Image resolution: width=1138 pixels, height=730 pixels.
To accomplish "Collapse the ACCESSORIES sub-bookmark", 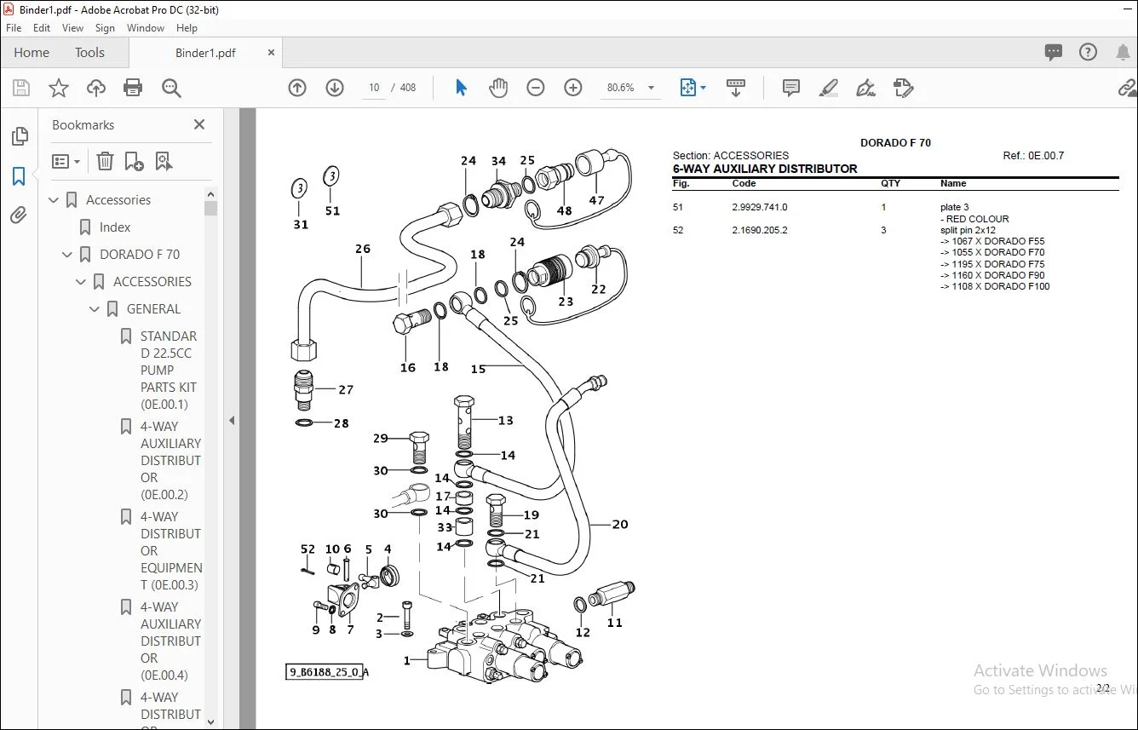I will (82, 282).
